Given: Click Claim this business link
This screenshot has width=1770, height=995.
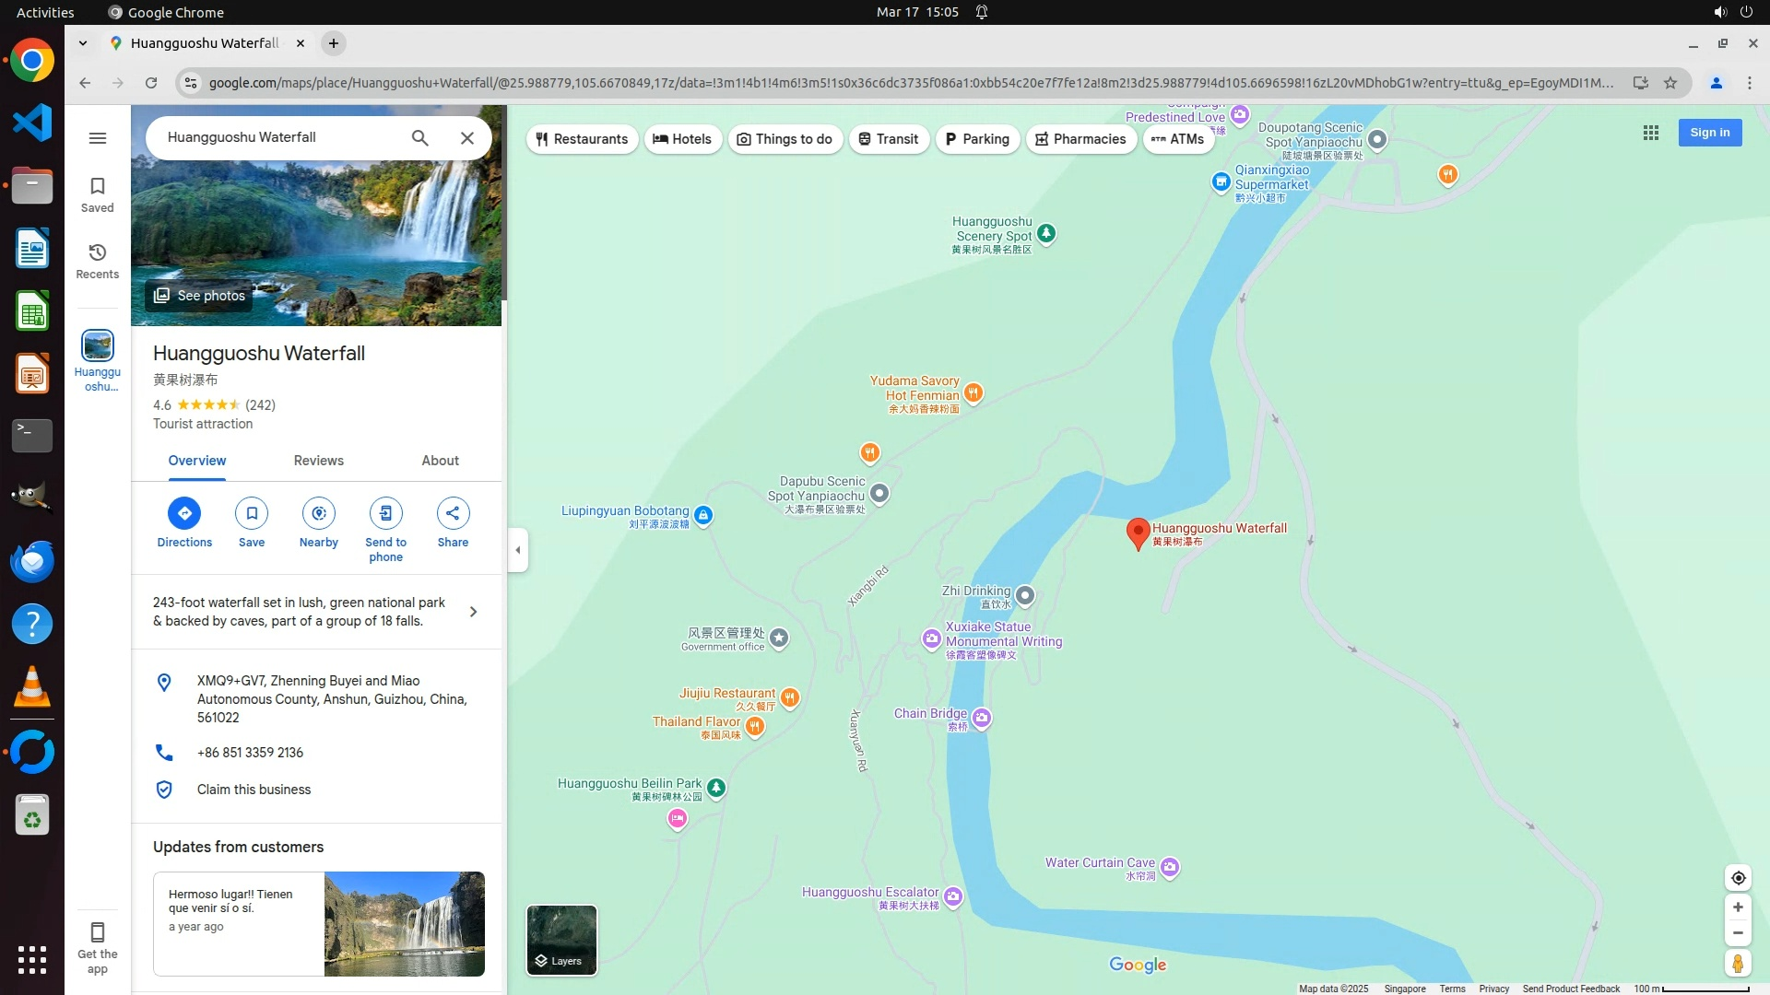Looking at the screenshot, I should point(254,790).
